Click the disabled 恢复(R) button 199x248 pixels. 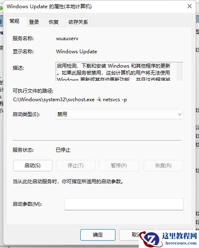[163, 166]
